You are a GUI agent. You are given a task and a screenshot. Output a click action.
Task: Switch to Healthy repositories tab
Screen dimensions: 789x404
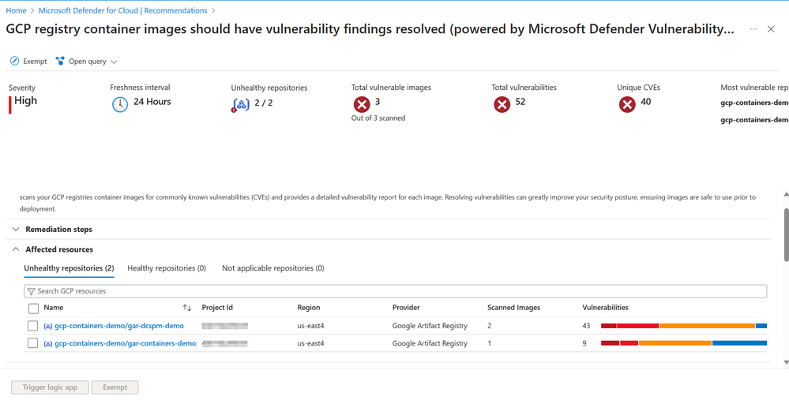167,268
